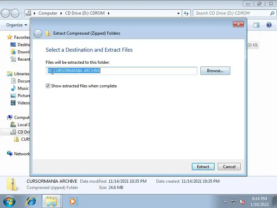The image size is (277, 208).
Task: Open Videos library
Action: (24, 103)
